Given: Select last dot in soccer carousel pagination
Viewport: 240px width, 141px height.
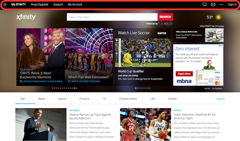Looking at the screenshot, I should pyautogui.click(x=150, y=88).
